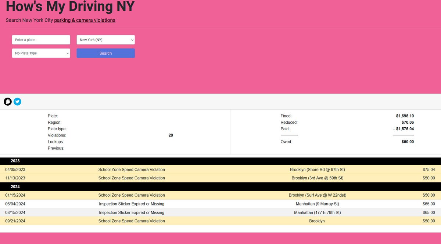Select Manhattan (9 Murray St) location
The width and height of the screenshot is (441, 244).
318,204
